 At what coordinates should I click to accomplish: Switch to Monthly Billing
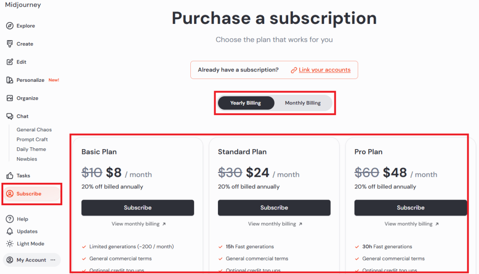point(303,103)
